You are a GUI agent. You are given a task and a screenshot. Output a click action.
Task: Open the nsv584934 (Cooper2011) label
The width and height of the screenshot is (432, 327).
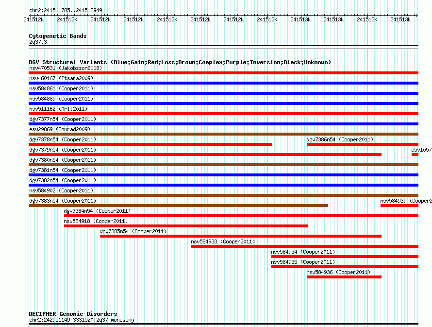tap(303, 252)
